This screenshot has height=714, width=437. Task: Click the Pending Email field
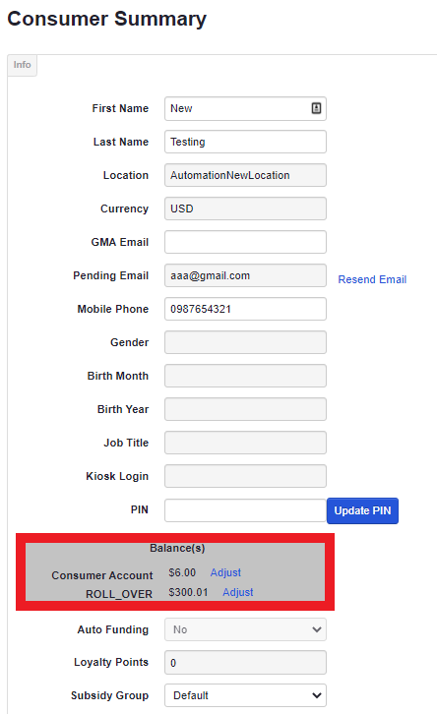coord(246,275)
